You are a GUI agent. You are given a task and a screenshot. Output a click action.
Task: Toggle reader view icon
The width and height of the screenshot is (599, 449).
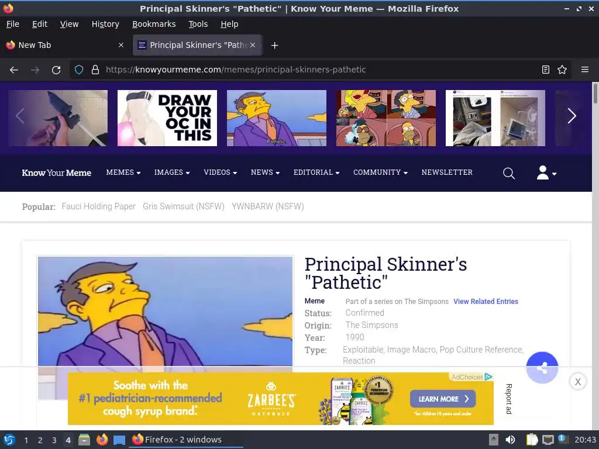[x=546, y=70]
